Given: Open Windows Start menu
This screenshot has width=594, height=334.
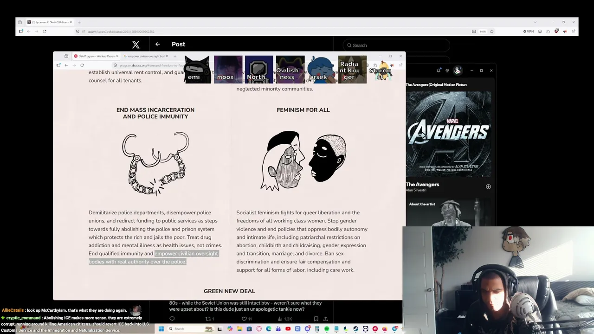Looking at the screenshot, I should point(161,329).
